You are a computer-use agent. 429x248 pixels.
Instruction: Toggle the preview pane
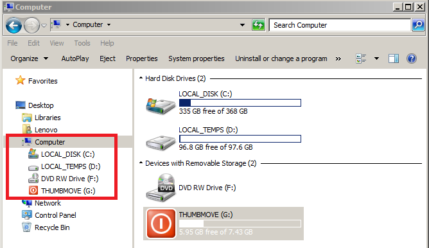pyautogui.click(x=394, y=58)
